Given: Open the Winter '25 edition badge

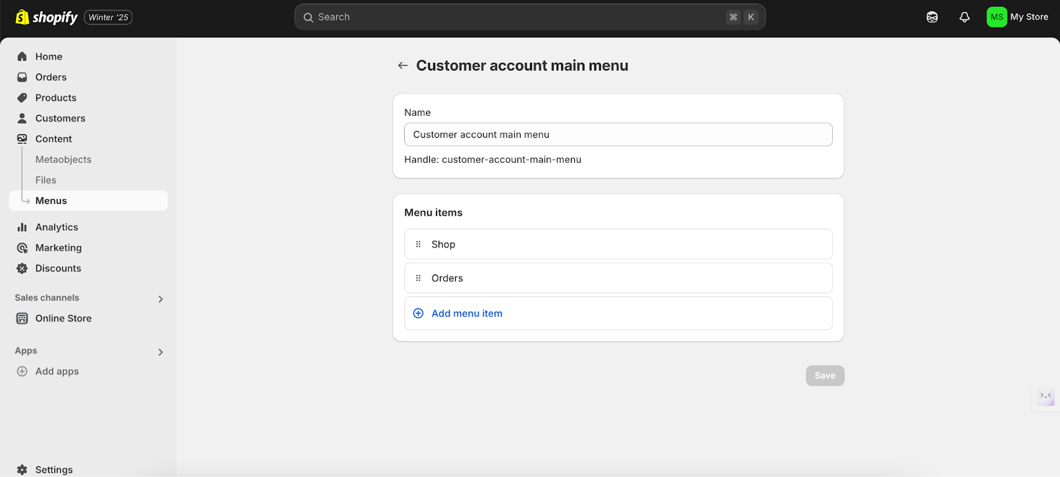Looking at the screenshot, I should (108, 17).
